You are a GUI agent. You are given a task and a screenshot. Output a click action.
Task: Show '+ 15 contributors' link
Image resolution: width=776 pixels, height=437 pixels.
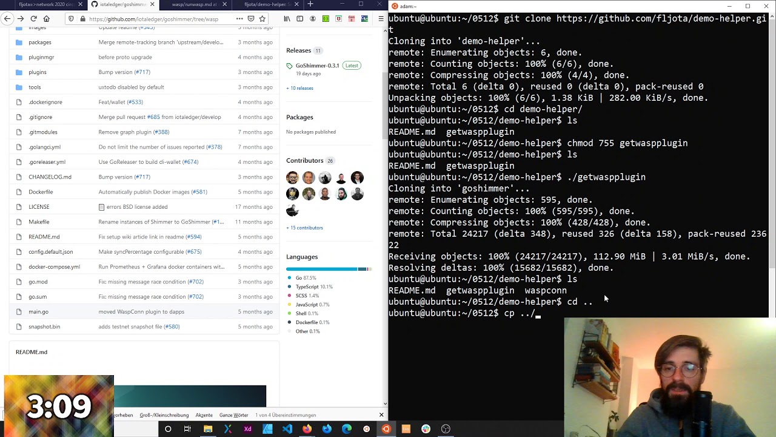(304, 228)
